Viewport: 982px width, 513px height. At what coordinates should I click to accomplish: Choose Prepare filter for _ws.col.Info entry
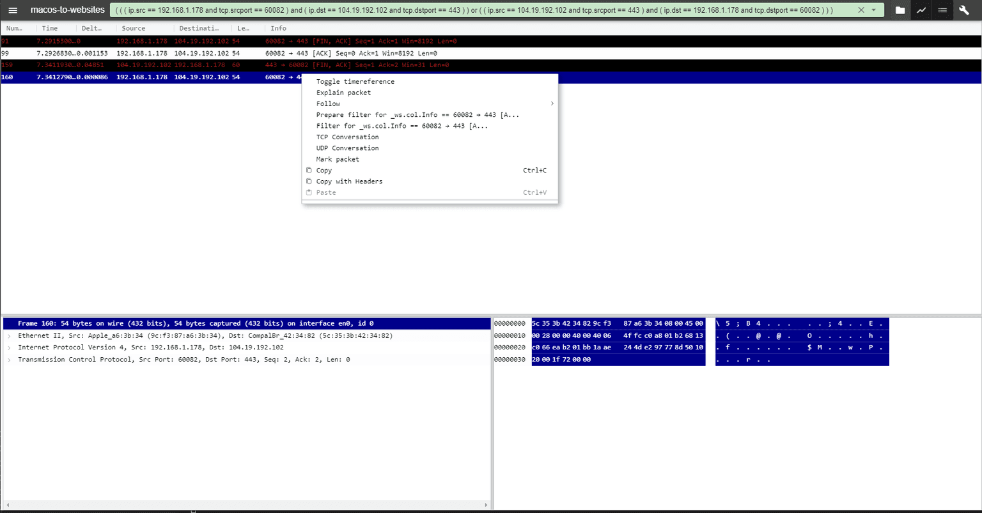[417, 115]
